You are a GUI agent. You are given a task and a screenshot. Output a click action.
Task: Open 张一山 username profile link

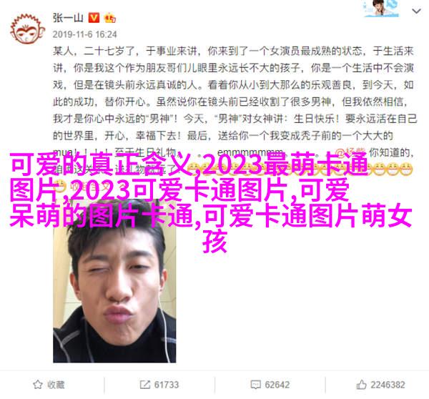68,18
